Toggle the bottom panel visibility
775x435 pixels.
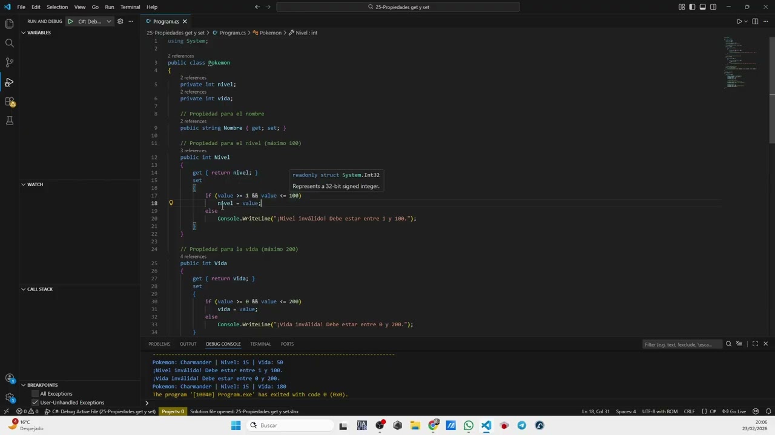[703, 7]
